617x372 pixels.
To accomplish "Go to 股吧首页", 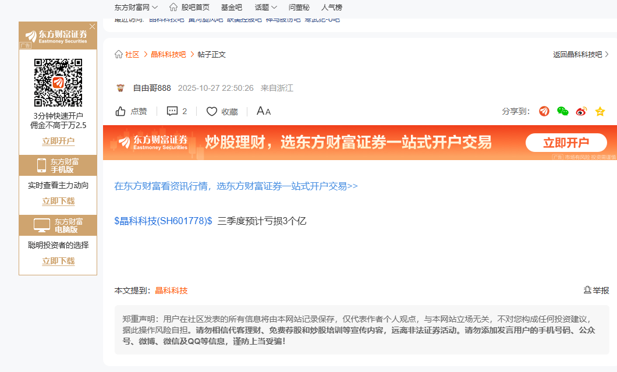I will coord(195,7).
